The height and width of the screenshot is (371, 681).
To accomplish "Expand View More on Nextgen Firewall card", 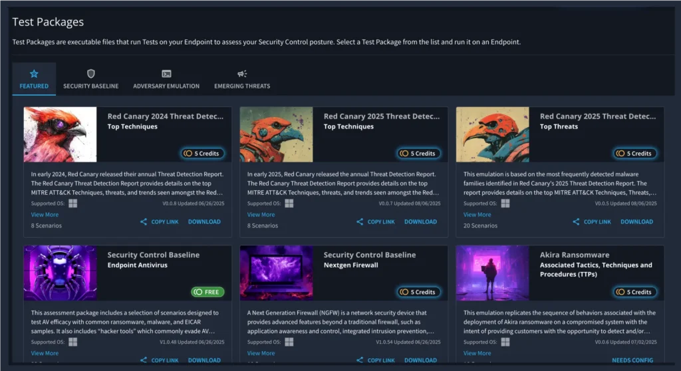I will [x=261, y=353].
